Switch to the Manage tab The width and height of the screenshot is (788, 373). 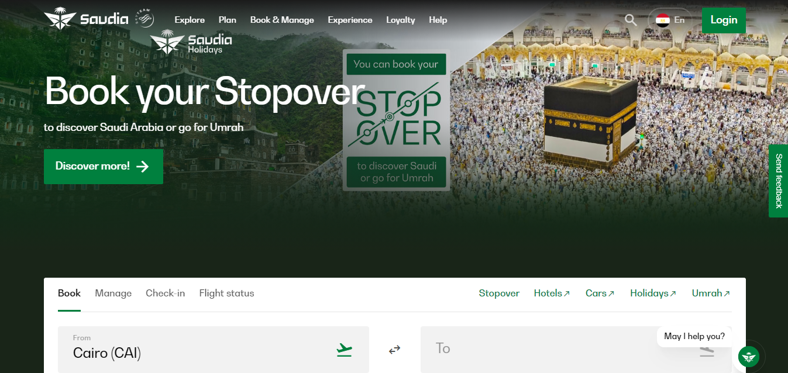(x=113, y=293)
